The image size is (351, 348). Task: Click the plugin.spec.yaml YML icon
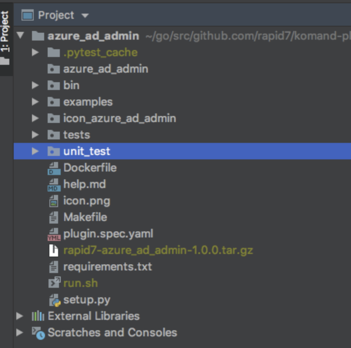coord(54,234)
